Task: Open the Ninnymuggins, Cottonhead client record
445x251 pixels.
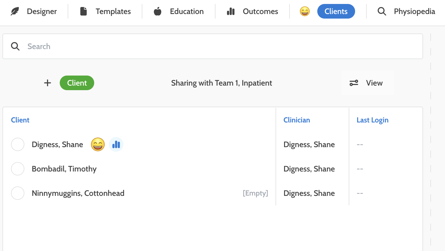Action: click(78, 193)
